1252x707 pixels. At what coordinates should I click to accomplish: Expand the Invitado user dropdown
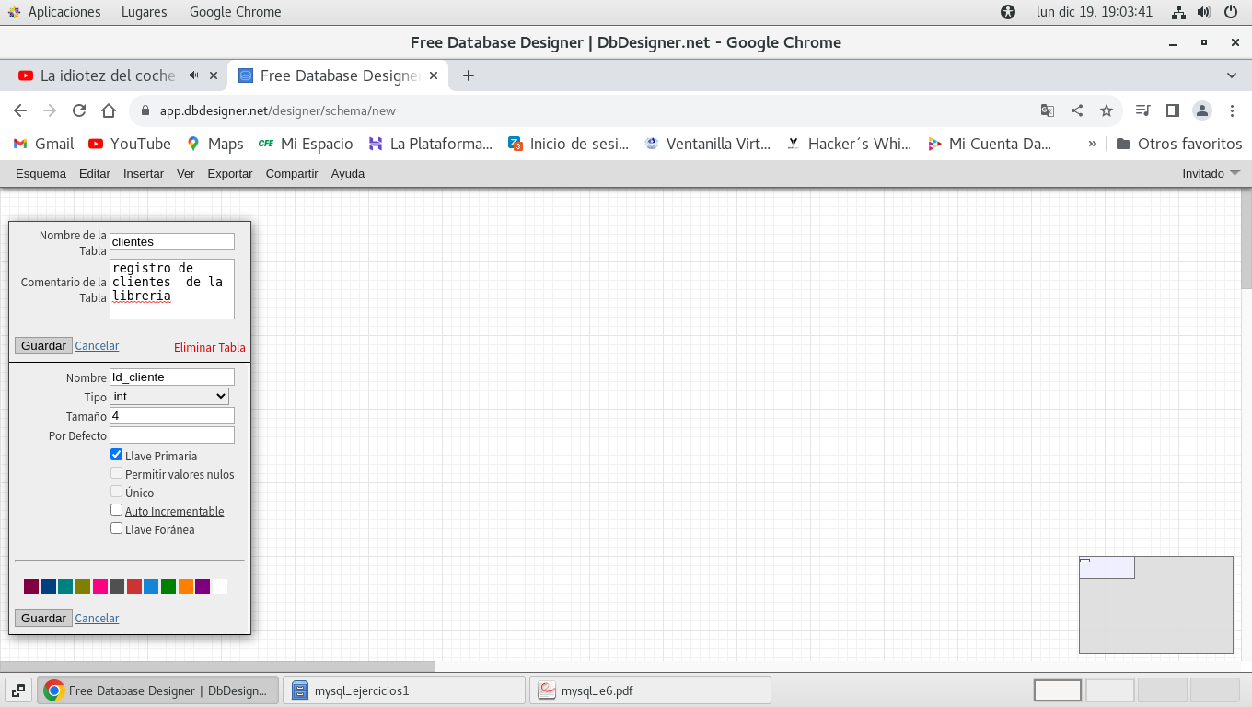(1211, 173)
